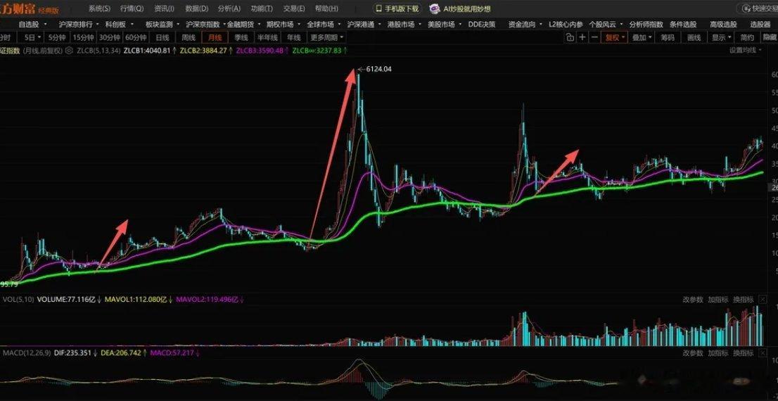The width and height of the screenshot is (778, 401).
Task: Open the 设置均线 dropdown
Action: click(746, 50)
